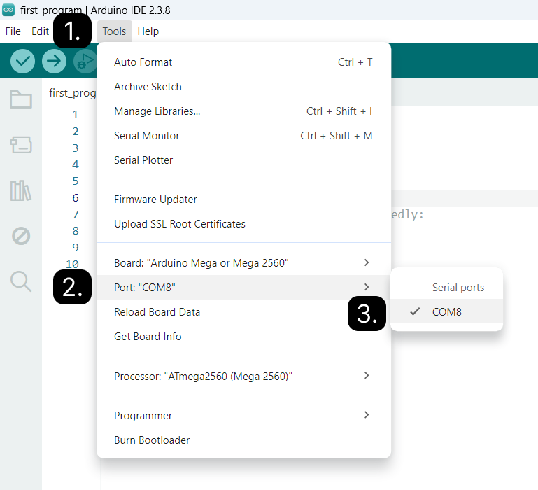
Task: Choose Auto Format from Tools menu
Action: (243, 62)
